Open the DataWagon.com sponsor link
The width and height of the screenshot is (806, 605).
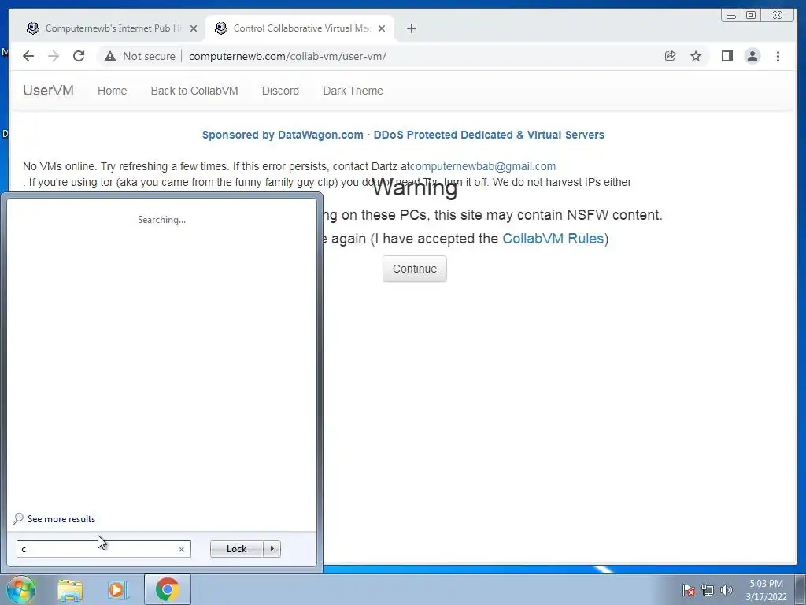403,135
